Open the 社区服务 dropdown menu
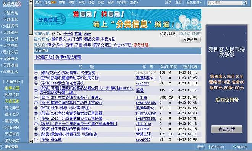Screen dimensions: 252x151 [194, 3]
